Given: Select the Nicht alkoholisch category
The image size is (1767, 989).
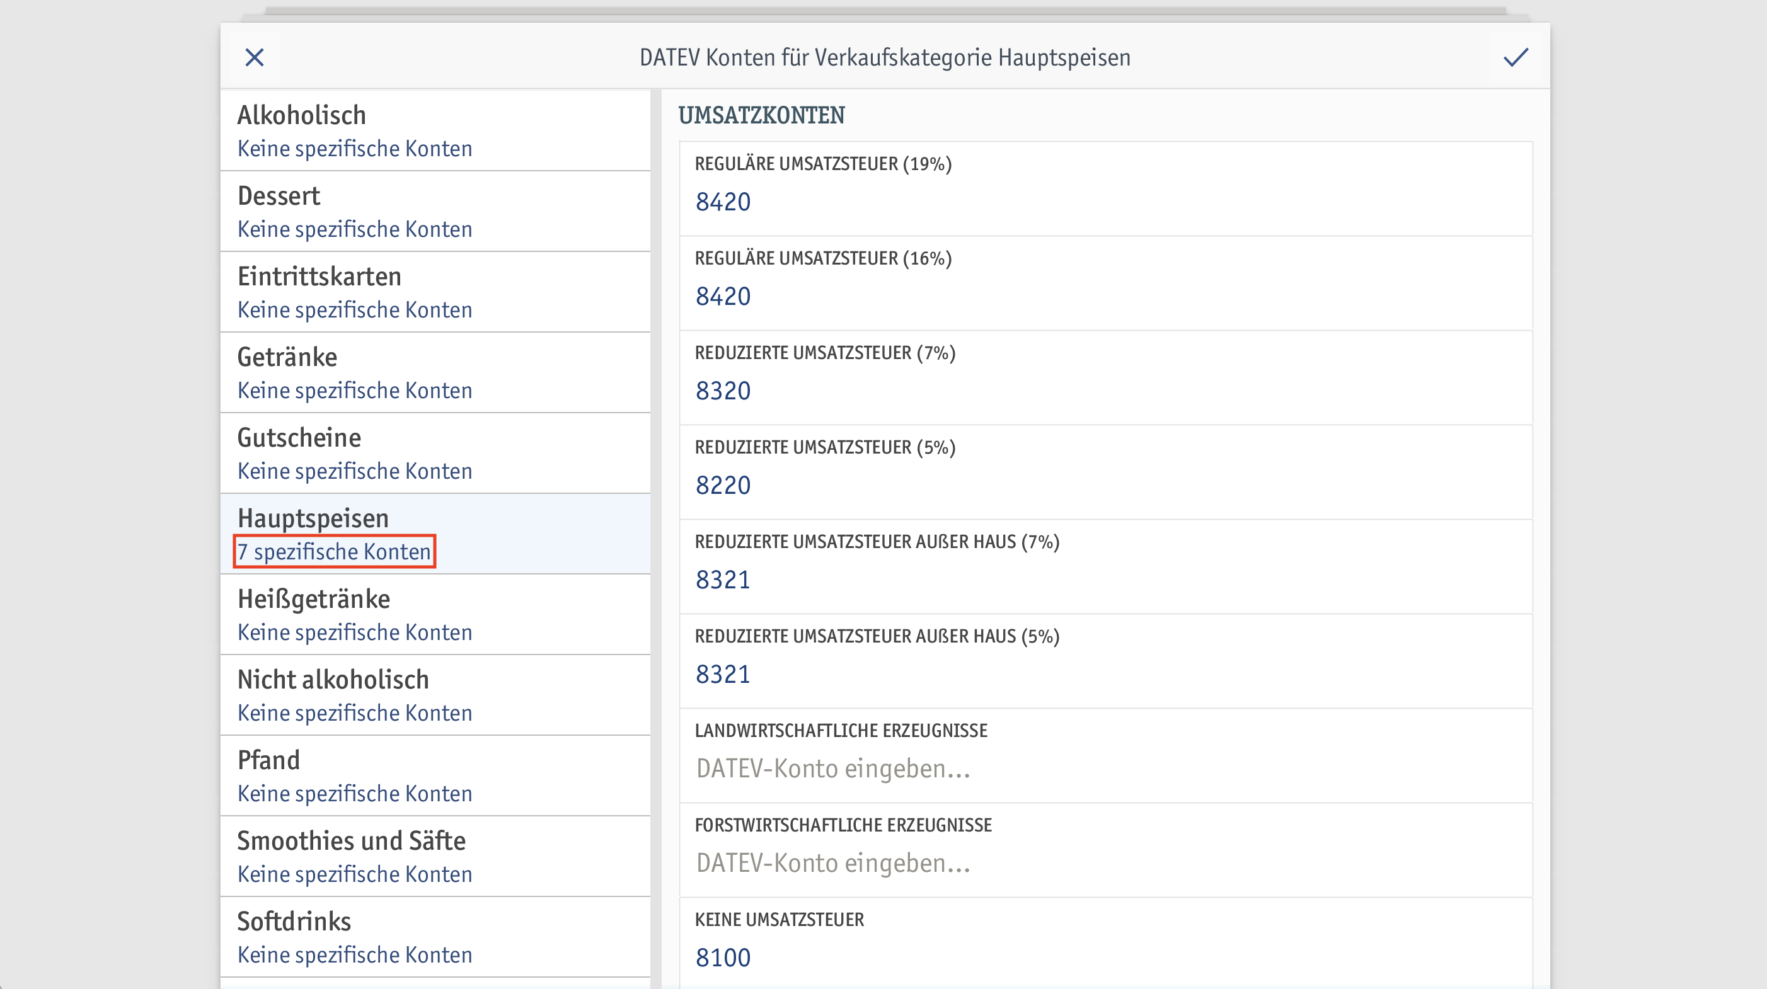Looking at the screenshot, I should (435, 695).
